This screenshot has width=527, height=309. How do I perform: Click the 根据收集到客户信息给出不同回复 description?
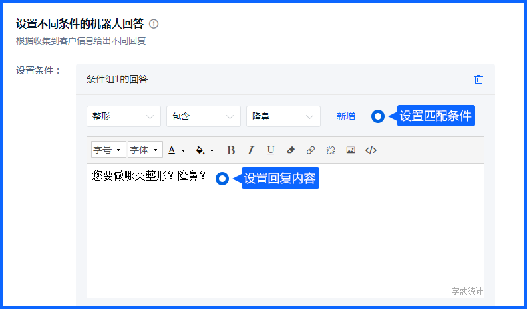point(81,41)
